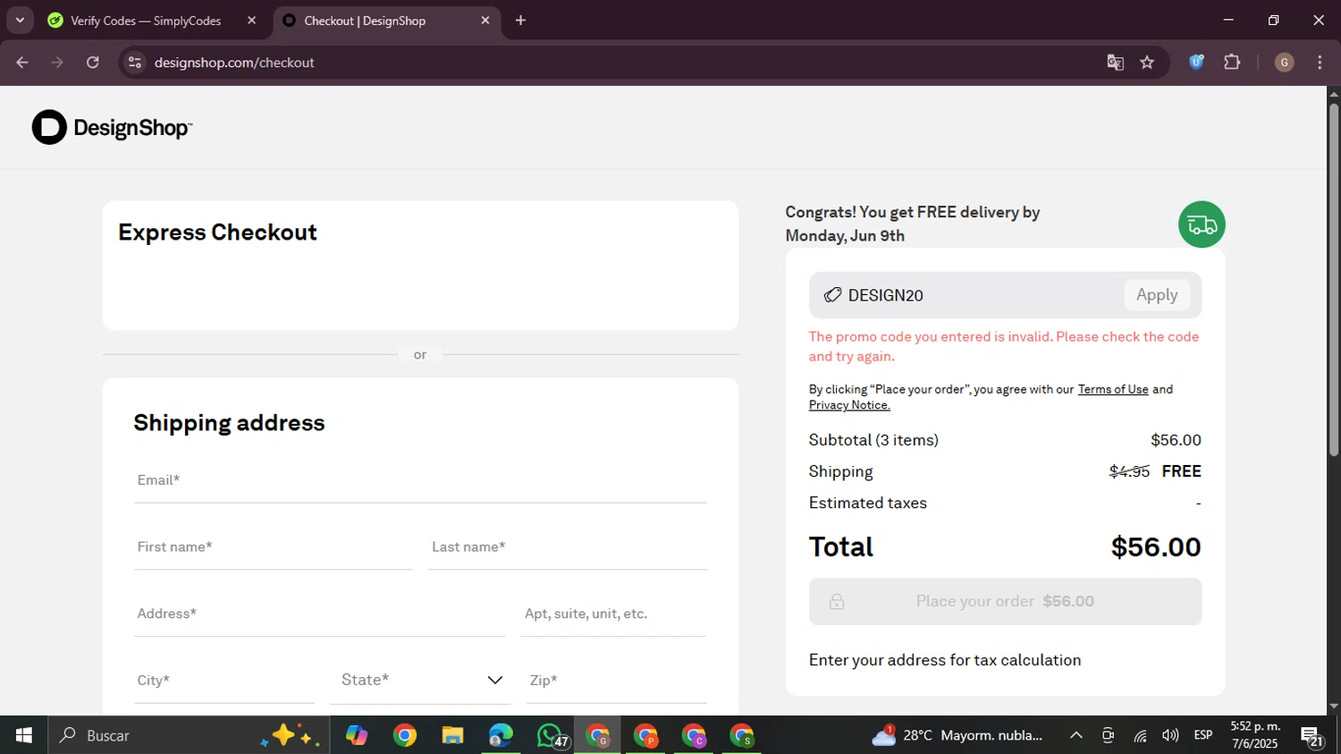1341x754 pixels.
Task: Open the Chrome profile avatar
Action: pyautogui.click(x=1284, y=63)
